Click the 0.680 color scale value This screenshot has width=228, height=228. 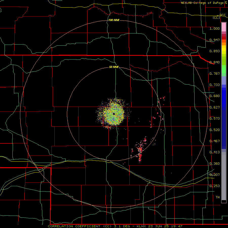coord(215,96)
